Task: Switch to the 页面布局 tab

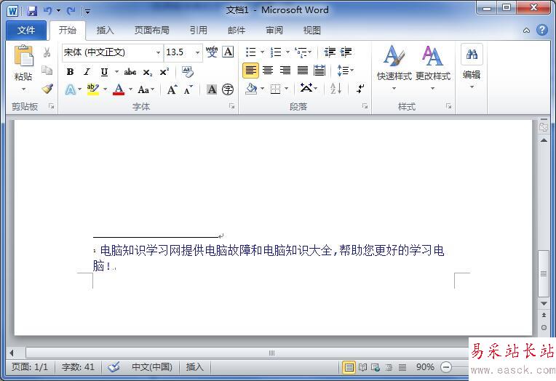Action: tap(152, 31)
